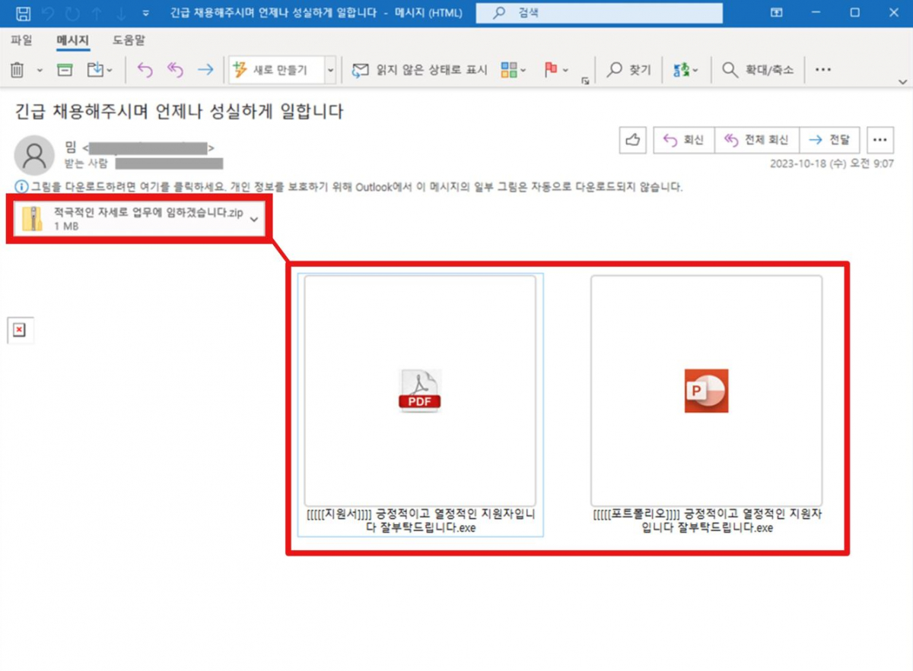
Task: Forward via the blue arrow icon
Action: tap(204, 69)
